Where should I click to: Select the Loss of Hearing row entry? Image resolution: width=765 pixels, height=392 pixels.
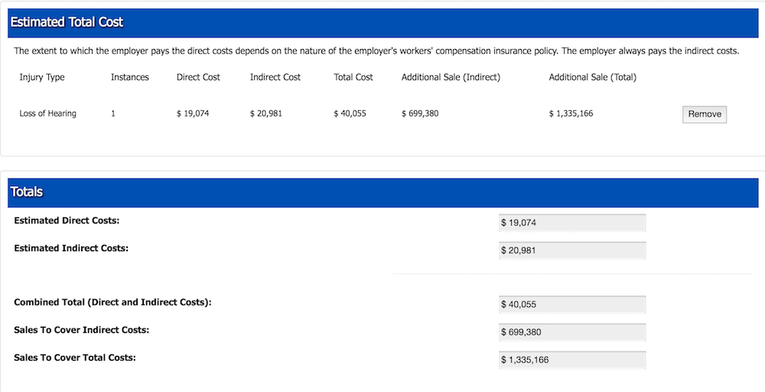click(x=47, y=114)
